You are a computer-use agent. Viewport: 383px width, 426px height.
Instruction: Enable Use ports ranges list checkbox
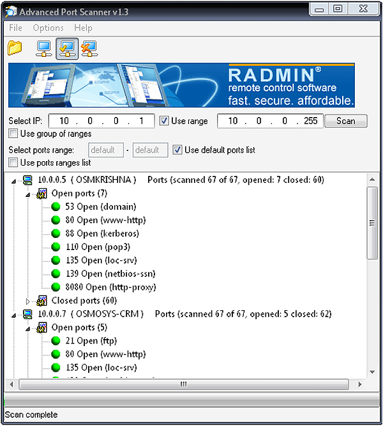click(x=13, y=162)
